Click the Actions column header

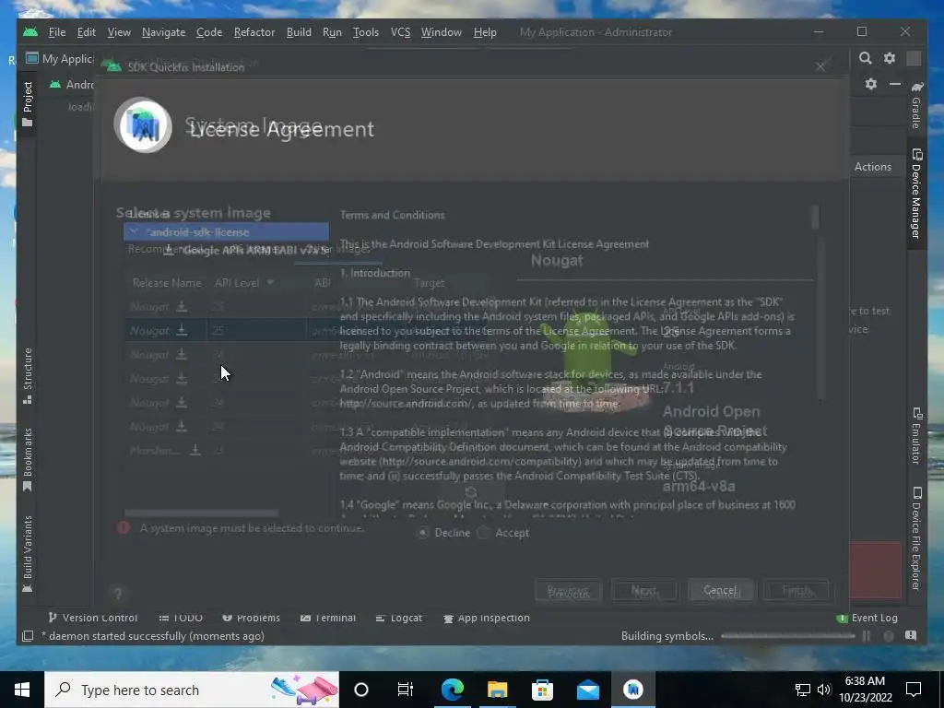(x=873, y=167)
